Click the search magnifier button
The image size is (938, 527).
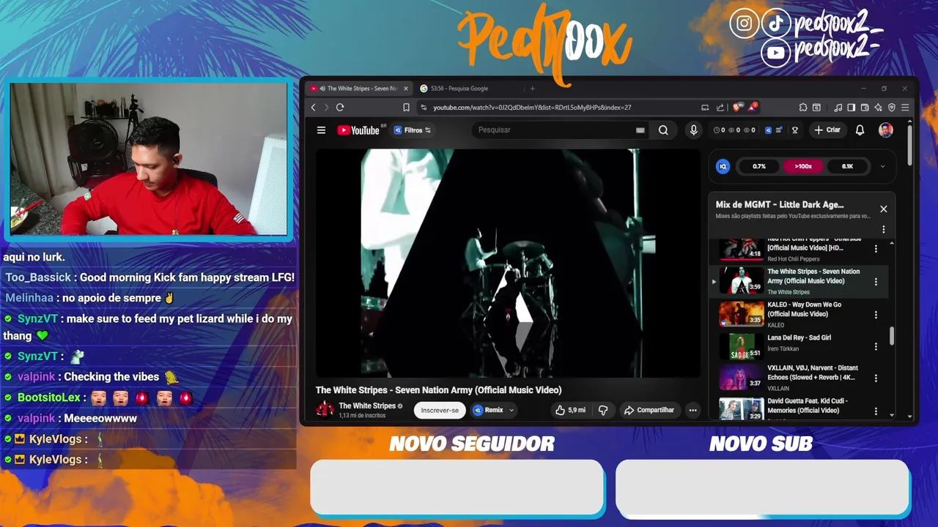click(x=663, y=130)
